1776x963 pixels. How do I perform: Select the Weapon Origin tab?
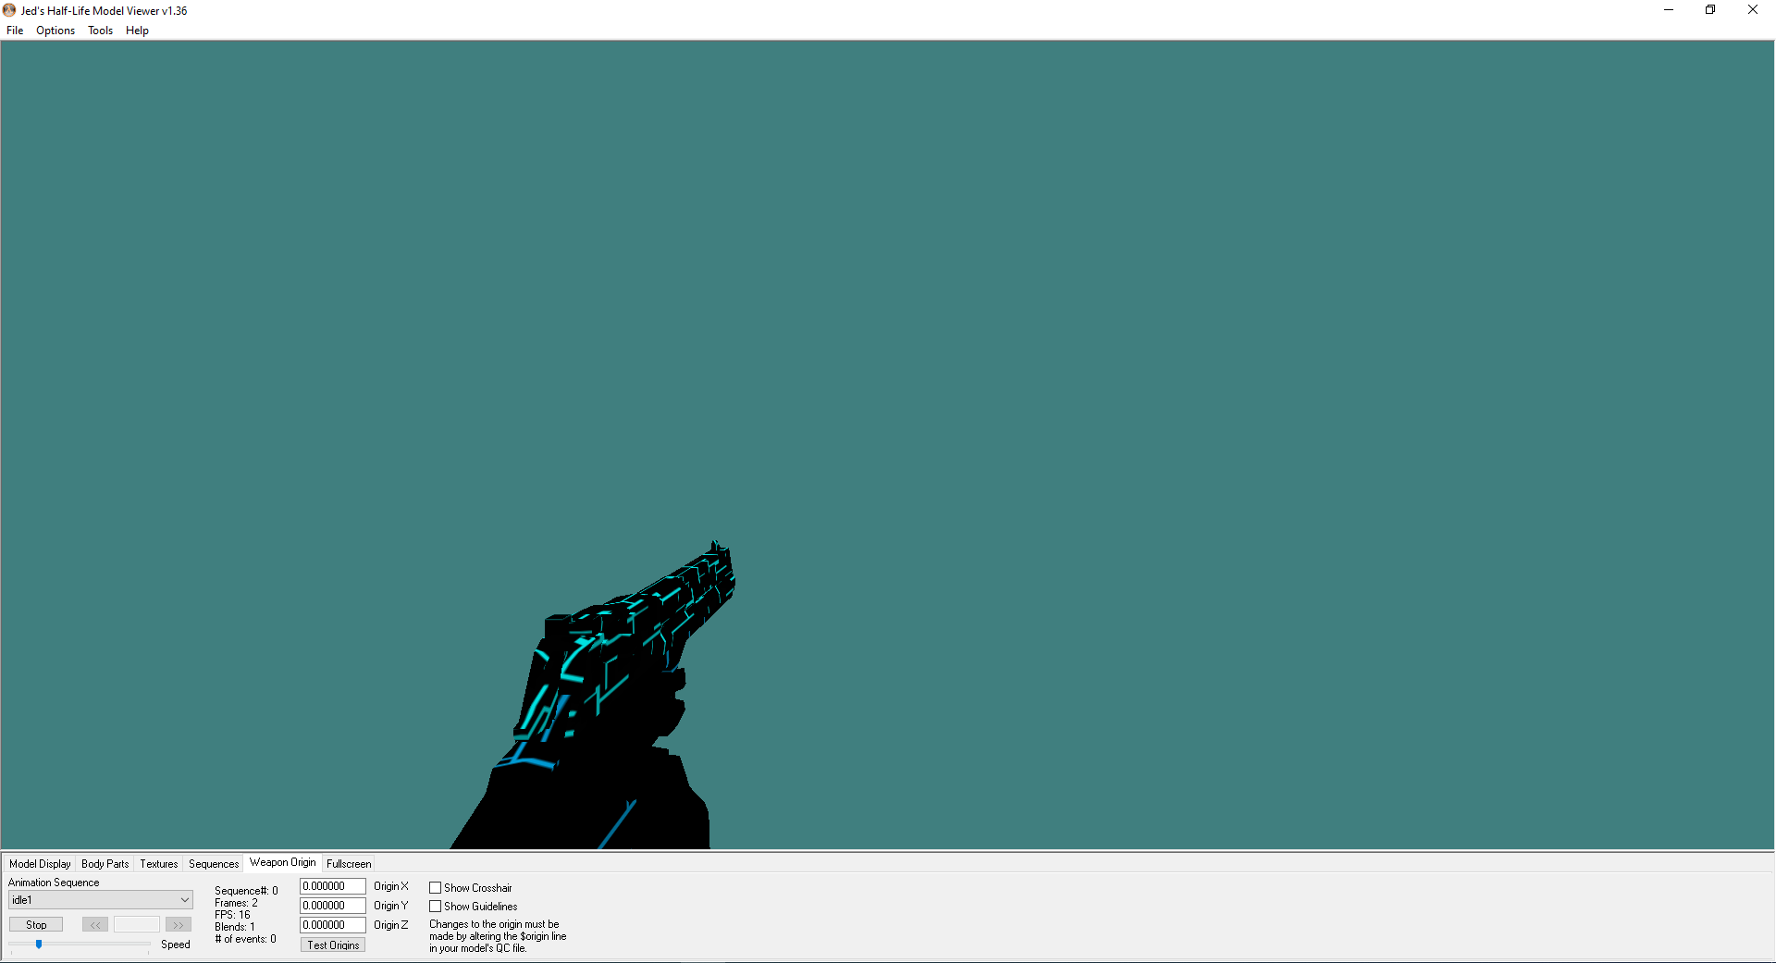[283, 862]
